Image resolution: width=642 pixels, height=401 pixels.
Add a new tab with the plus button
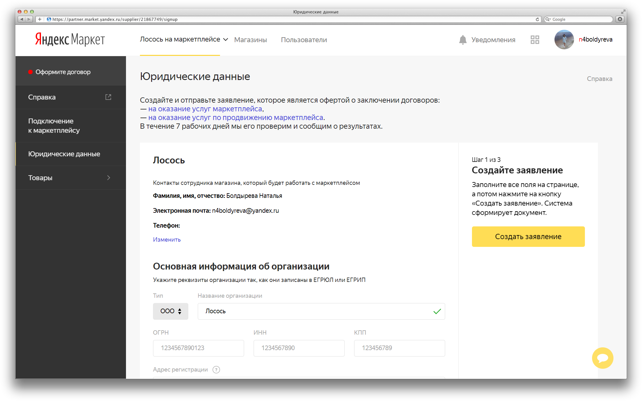pos(40,19)
